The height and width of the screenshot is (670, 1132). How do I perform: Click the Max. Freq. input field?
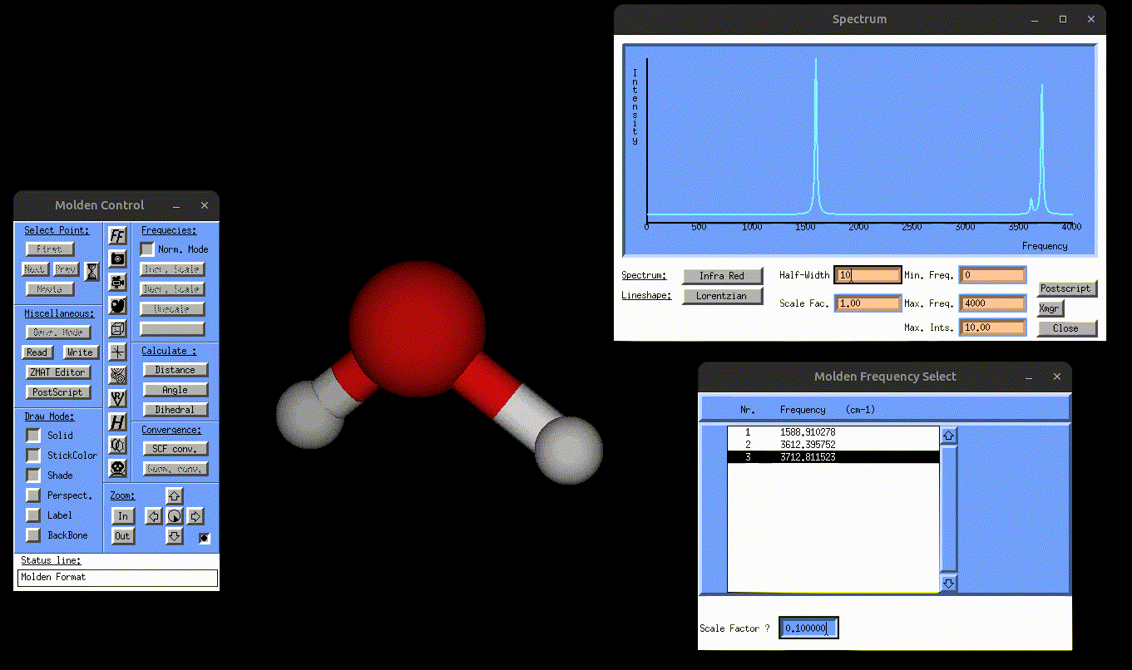pyautogui.click(x=992, y=303)
